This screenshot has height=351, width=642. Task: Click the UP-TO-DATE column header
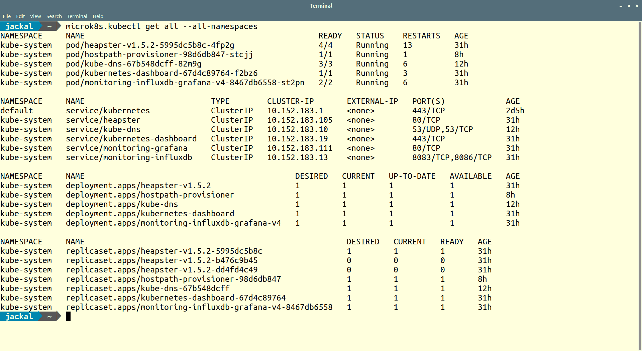412,176
